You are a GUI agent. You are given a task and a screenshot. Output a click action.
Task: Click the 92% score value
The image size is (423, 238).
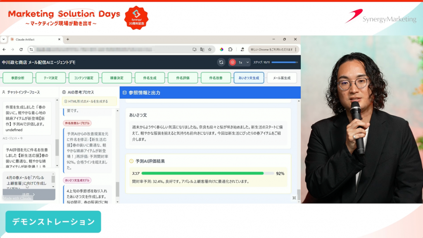tap(280, 174)
